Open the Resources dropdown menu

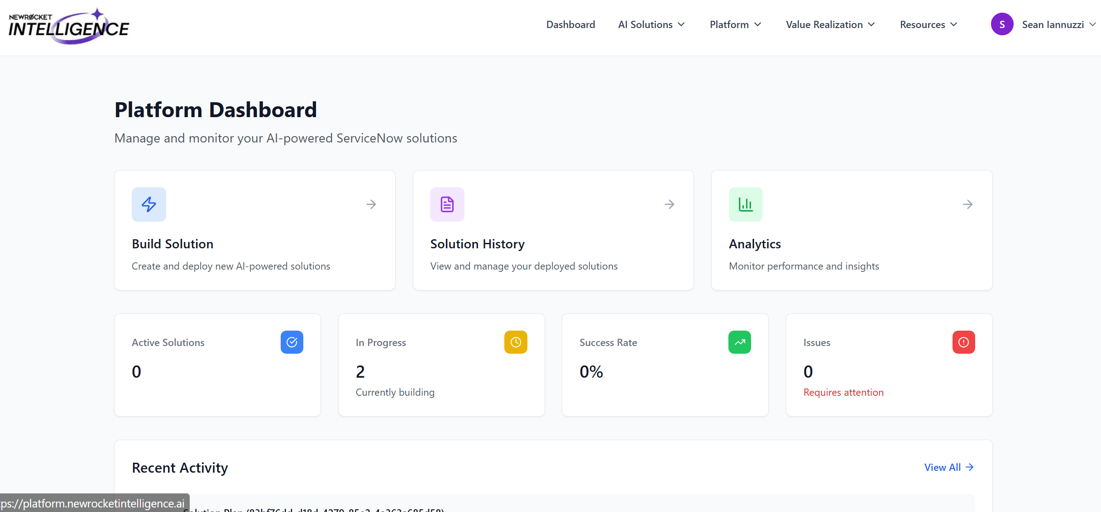929,24
